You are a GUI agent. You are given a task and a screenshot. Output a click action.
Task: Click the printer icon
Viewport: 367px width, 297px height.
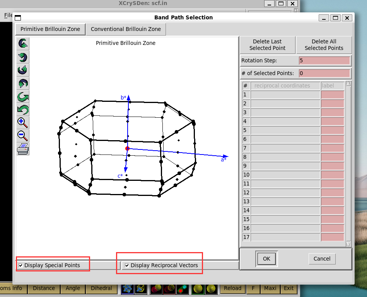(23, 149)
